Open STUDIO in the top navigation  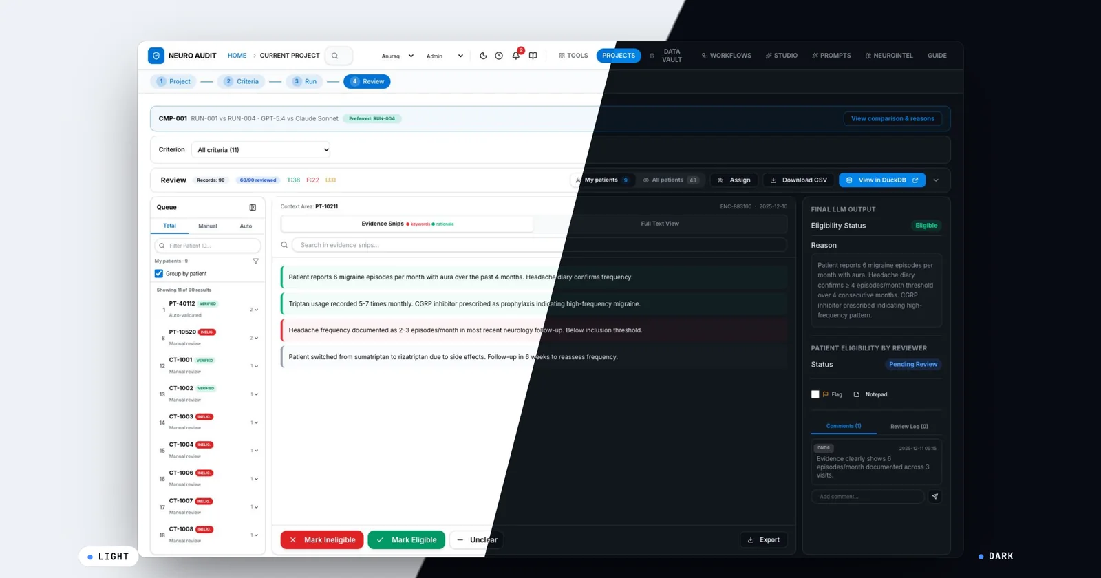point(781,56)
